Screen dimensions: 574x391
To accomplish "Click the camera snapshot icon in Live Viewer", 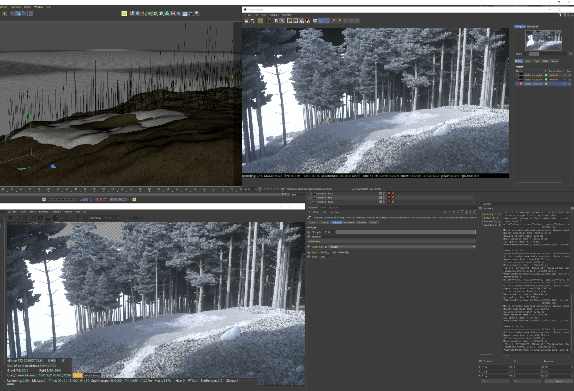I will (135, 218).
